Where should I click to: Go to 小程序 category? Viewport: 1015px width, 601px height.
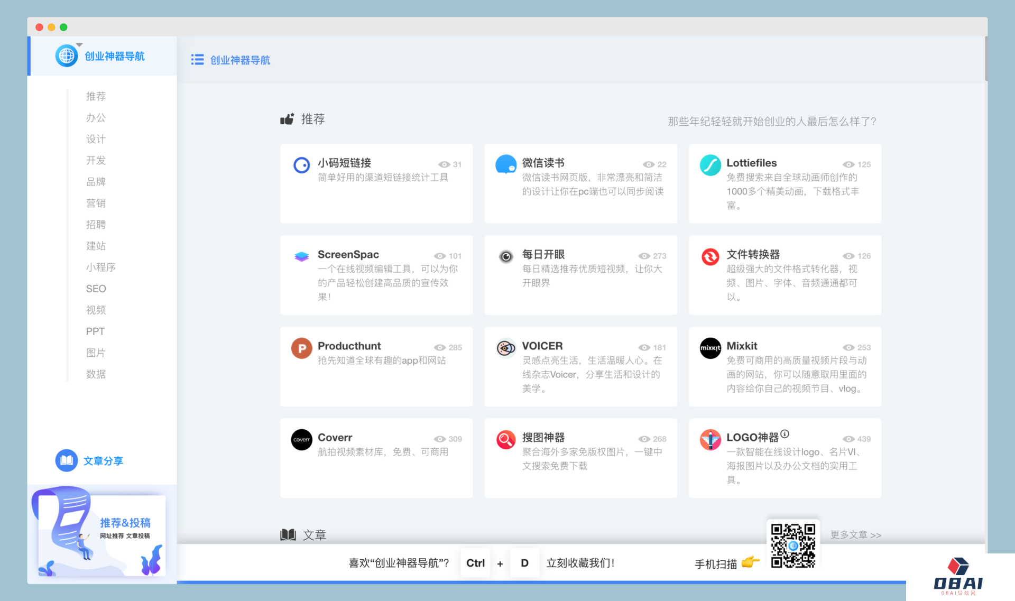(x=101, y=267)
